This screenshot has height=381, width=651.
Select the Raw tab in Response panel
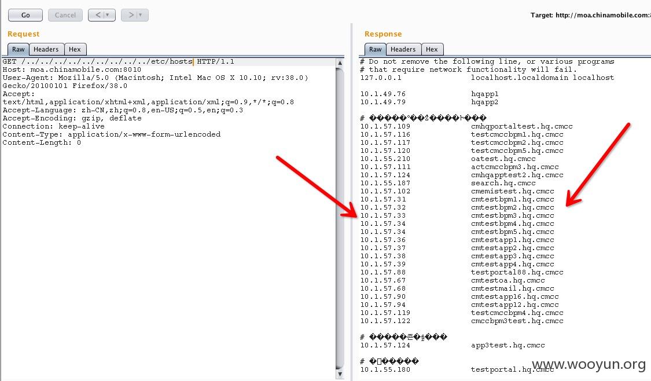[x=376, y=49]
